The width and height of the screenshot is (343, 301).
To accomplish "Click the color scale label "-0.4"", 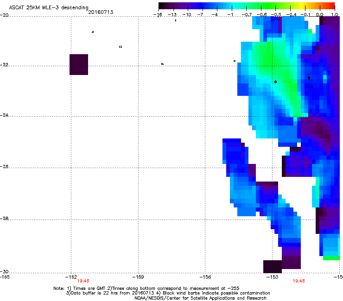I will pos(292,15).
